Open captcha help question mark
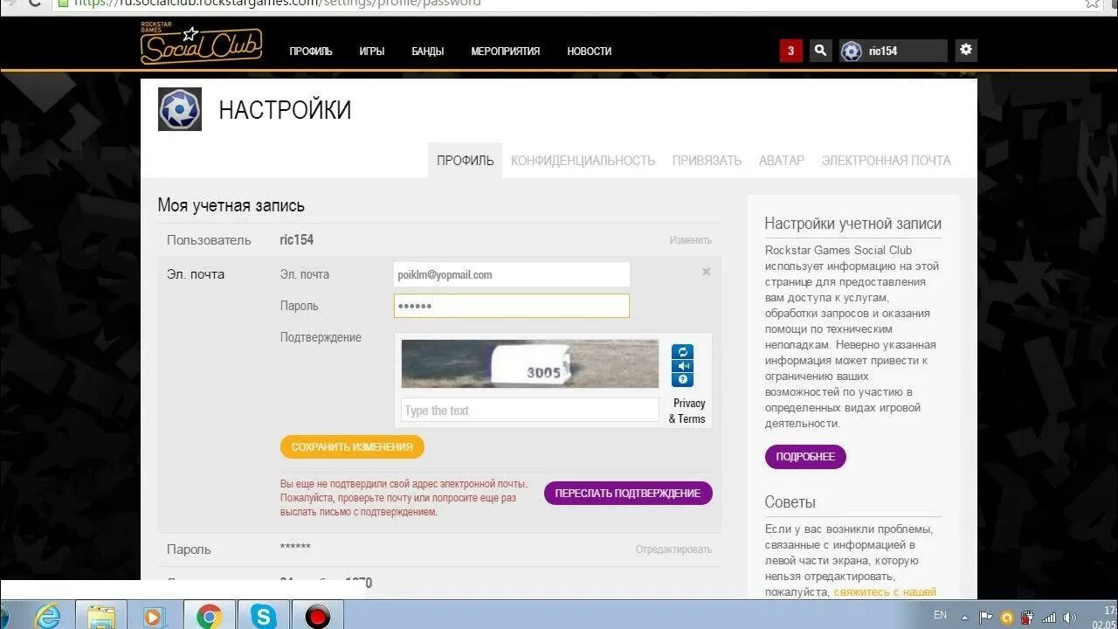Viewport: 1118px width, 629px height. [683, 379]
